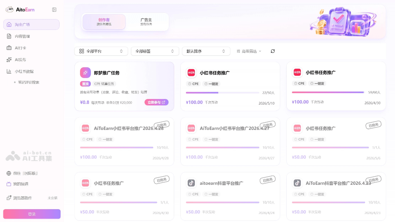The height and width of the screenshot is (222, 395).
Task: Click 小红书 icon on 2026.4.28 card
Action: click(85, 128)
